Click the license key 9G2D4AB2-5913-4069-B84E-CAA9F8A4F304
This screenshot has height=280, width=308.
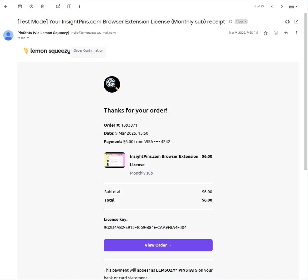click(145, 228)
